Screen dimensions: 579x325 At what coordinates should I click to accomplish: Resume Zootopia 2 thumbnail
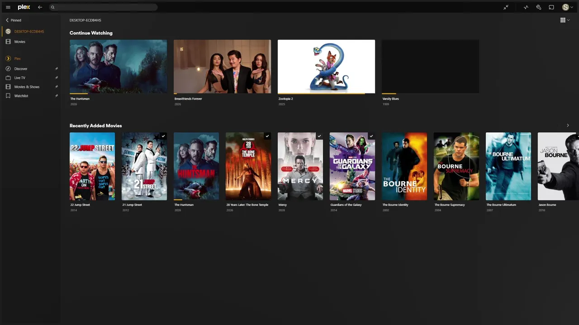[326, 66]
